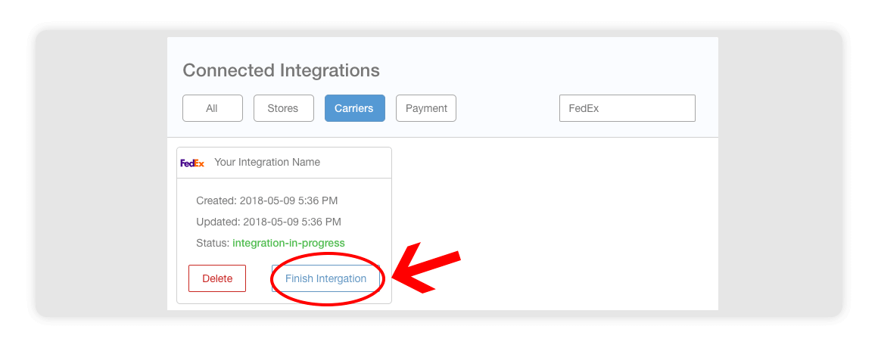
Task: Click the FedEx logo icon
Action: click(x=192, y=163)
